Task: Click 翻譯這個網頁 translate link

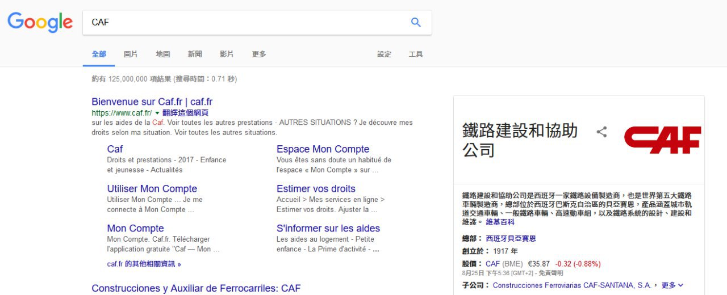Action: click(185, 113)
